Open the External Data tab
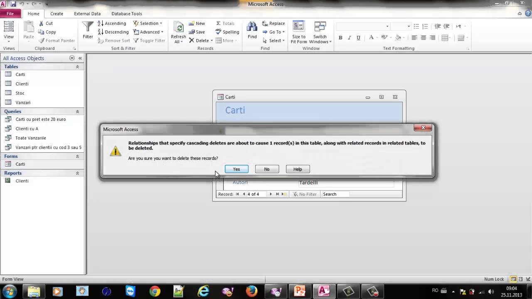Image resolution: width=532 pixels, height=299 pixels. [x=87, y=13]
